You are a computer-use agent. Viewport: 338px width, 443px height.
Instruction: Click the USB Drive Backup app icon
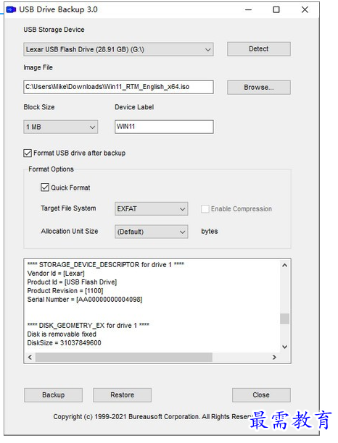coord(11,9)
